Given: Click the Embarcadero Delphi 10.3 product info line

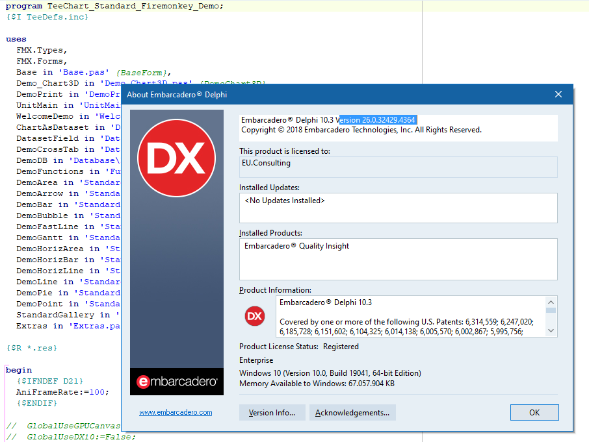Looking at the screenshot, I should pyautogui.click(x=325, y=302).
